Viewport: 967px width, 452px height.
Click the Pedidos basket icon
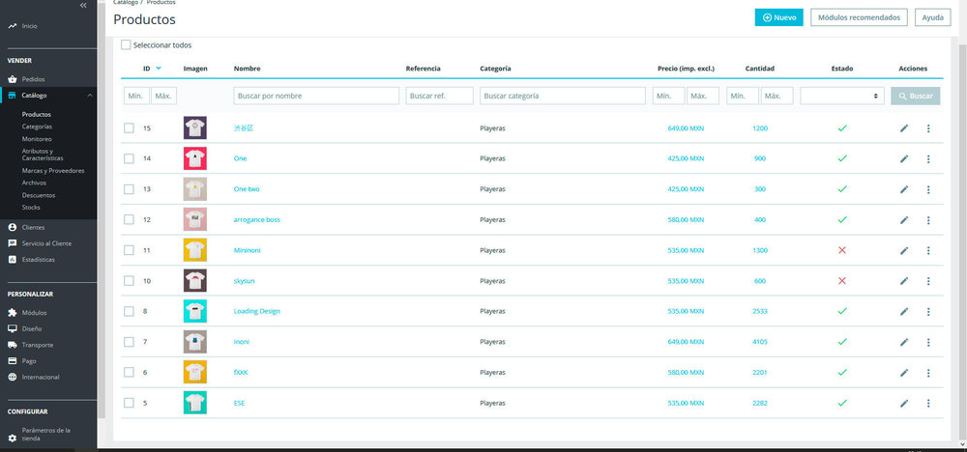coord(13,79)
